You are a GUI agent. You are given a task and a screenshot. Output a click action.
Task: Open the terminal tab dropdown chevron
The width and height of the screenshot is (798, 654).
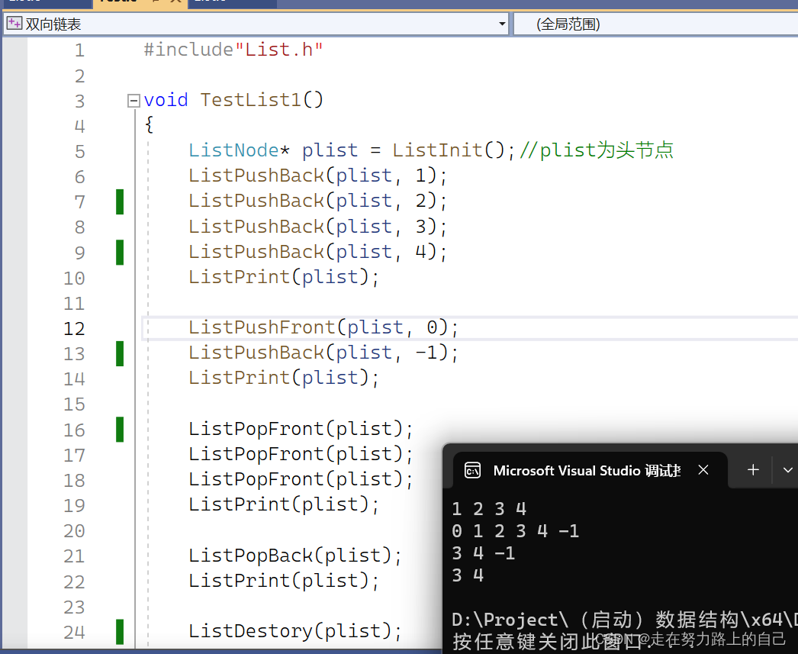[x=787, y=470]
